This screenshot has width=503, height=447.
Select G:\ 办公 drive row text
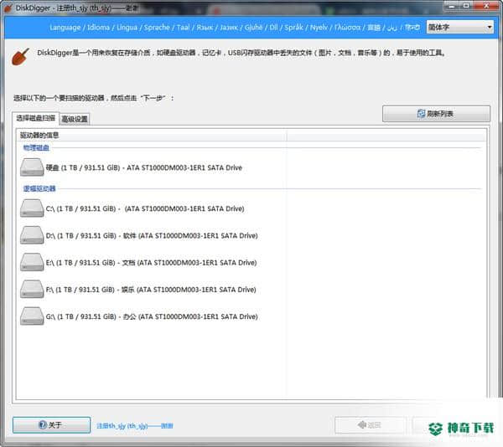pos(152,316)
